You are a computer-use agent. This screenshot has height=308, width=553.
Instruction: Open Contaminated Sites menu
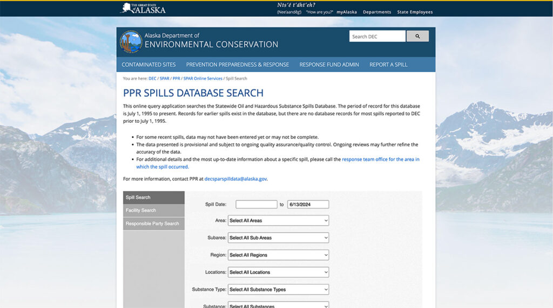pos(149,65)
